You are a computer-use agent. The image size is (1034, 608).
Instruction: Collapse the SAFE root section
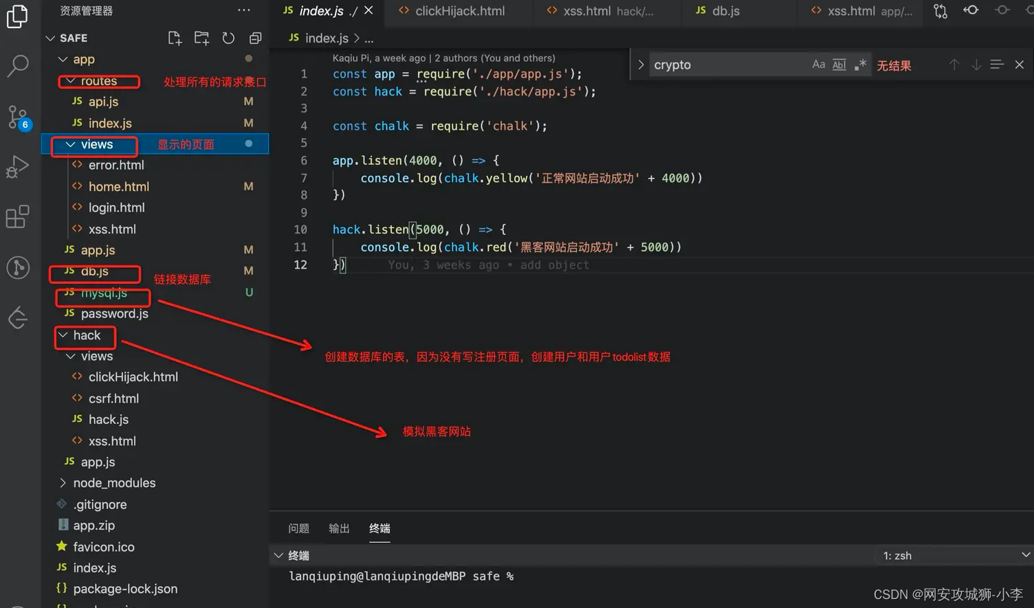click(49, 38)
